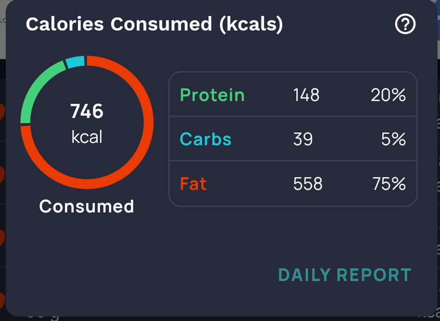Click the protein value 148

point(306,95)
